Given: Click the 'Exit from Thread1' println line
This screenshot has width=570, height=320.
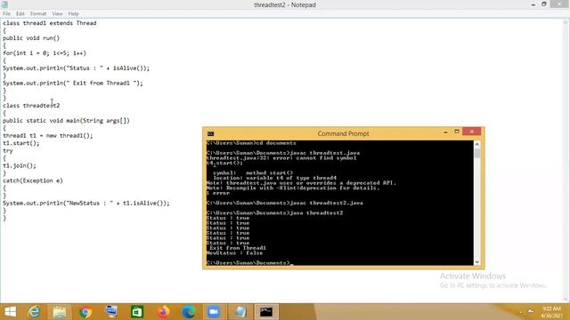Looking at the screenshot, I should [73, 83].
